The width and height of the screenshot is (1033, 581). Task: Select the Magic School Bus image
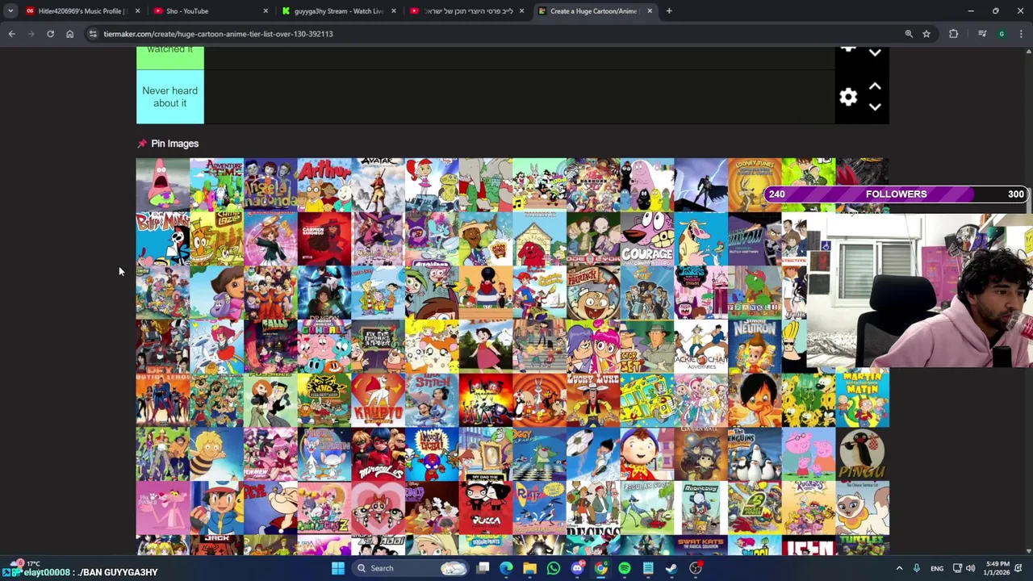(x=647, y=399)
